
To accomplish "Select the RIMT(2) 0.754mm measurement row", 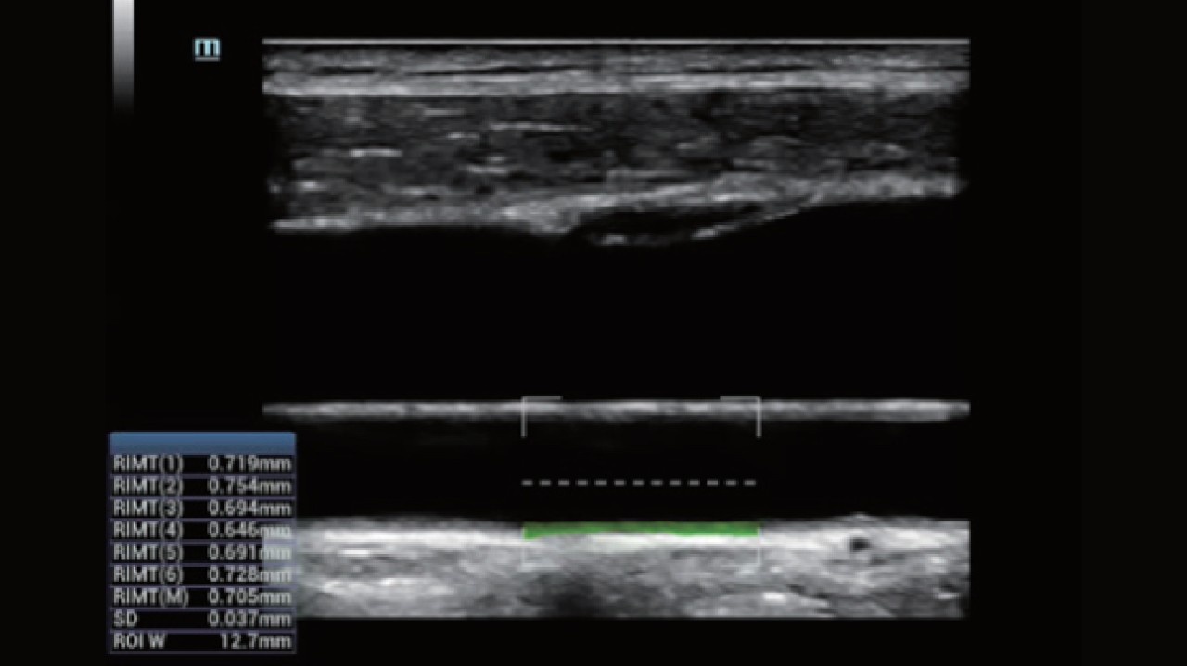I will click(x=202, y=485).
